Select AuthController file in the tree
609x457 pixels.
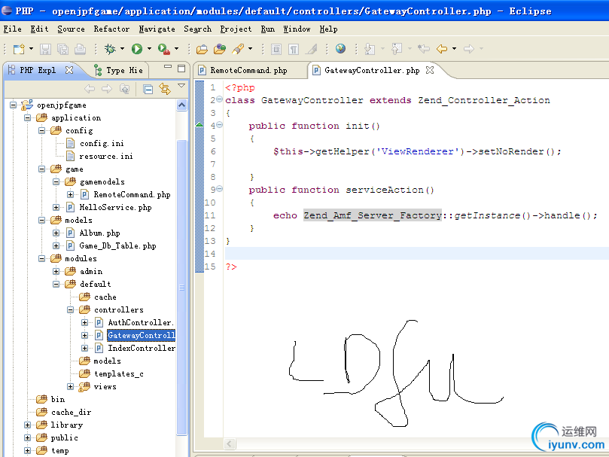tap(140, 322)
